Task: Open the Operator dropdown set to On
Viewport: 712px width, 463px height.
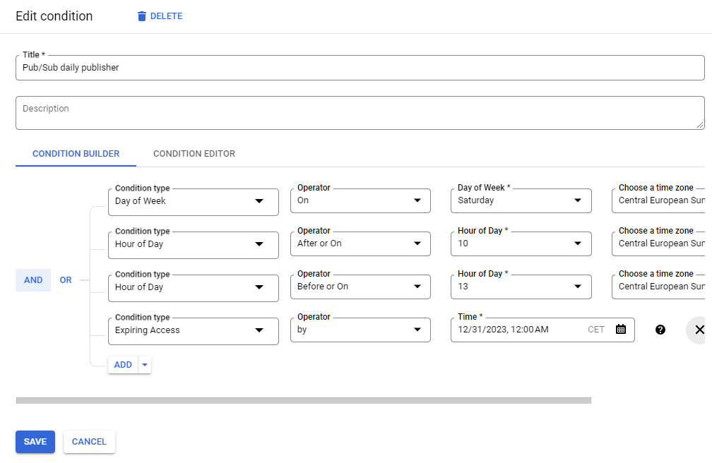Action: click(x=360, y=200)
